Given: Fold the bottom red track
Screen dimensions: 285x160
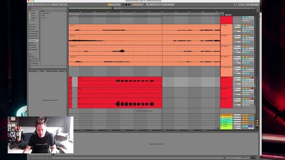Looking at the screenshot, I should [222, 99].
